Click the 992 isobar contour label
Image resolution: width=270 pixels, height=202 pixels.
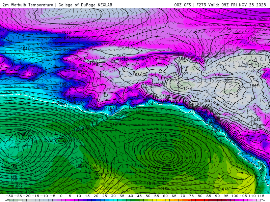tap(11, 171)
